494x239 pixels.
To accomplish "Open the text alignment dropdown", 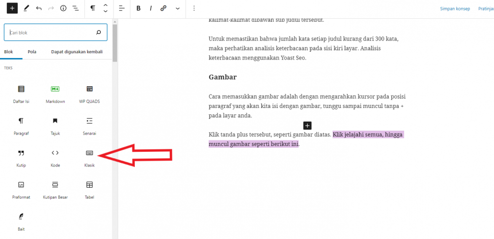I will tap(122, 8).
